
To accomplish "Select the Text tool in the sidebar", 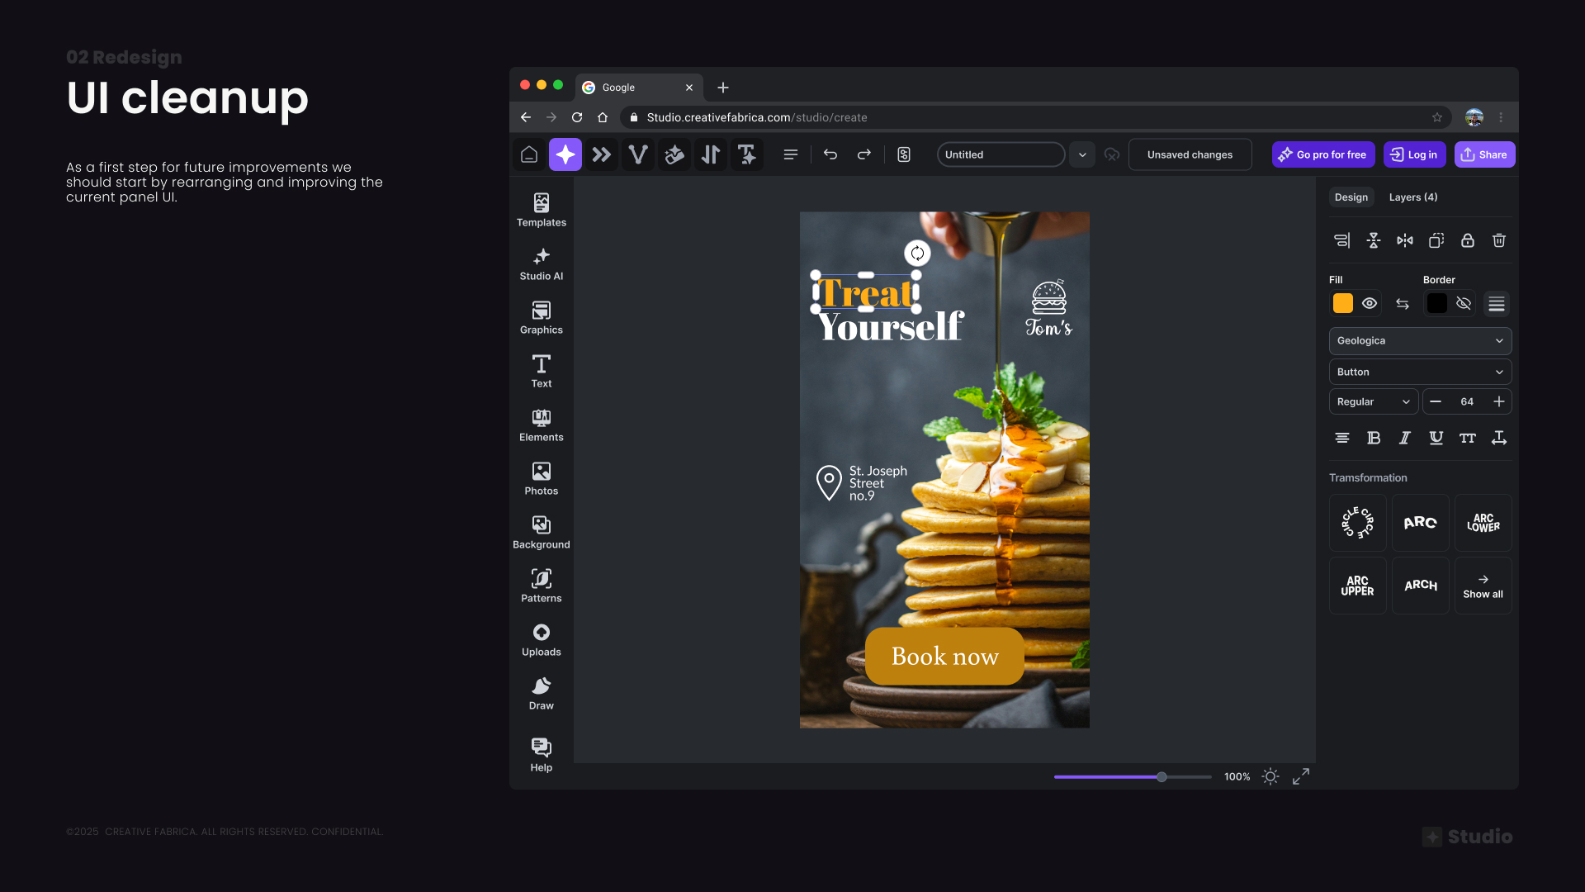I will [x=541, y=371].
